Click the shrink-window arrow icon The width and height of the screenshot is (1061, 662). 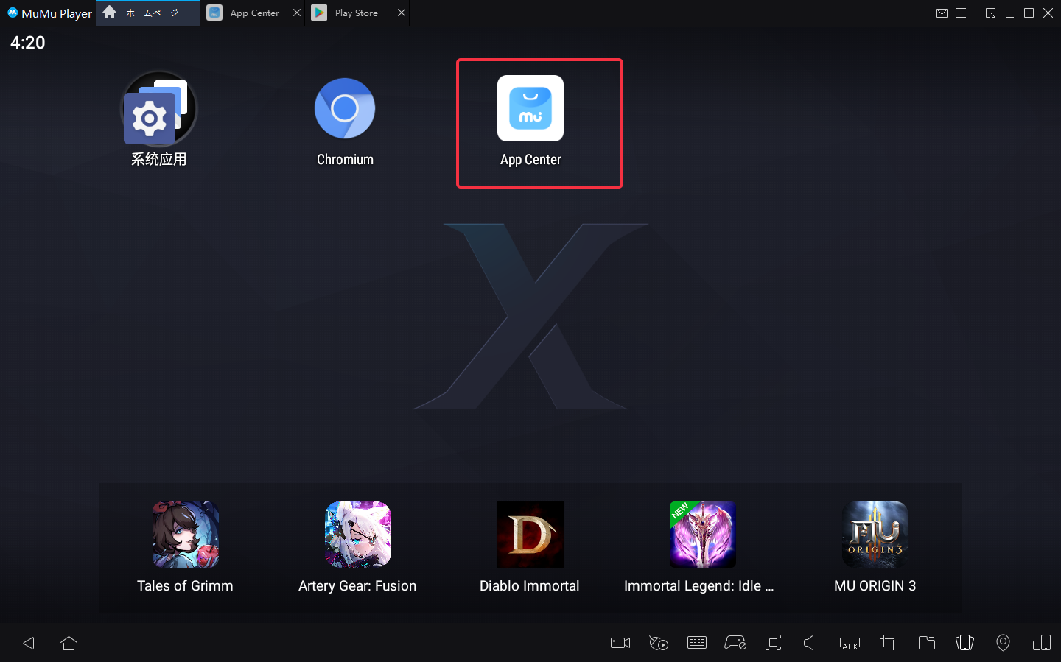click(991, 13)
